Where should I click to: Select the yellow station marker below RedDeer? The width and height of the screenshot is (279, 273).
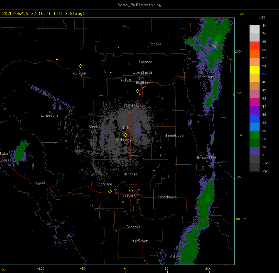pyautogui.click(x=138, y=91)
